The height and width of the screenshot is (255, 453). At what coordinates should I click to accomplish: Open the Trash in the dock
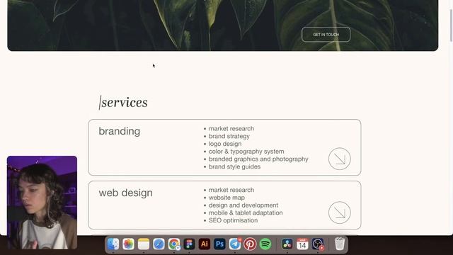pos(340,244)
